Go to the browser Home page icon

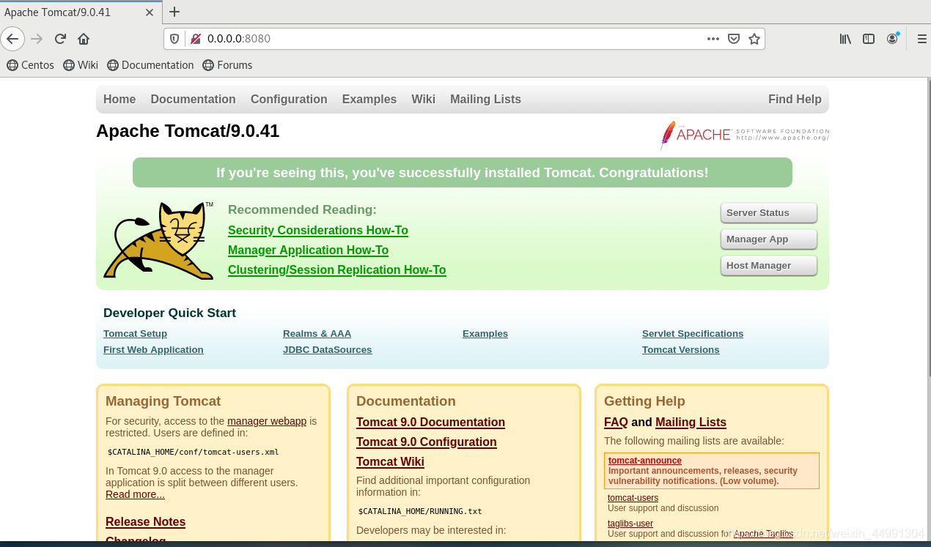pyautogui.click(x=84, y=39)
